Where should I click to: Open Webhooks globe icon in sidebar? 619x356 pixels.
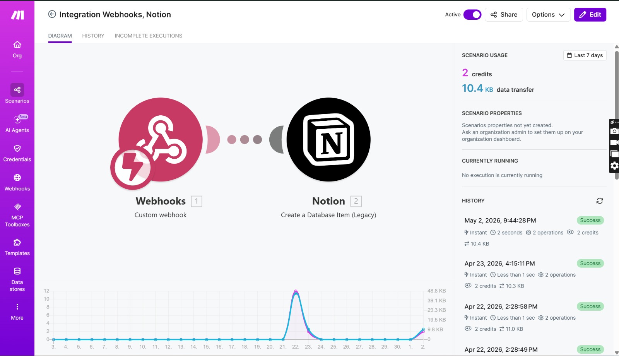(x=17, y=178)
